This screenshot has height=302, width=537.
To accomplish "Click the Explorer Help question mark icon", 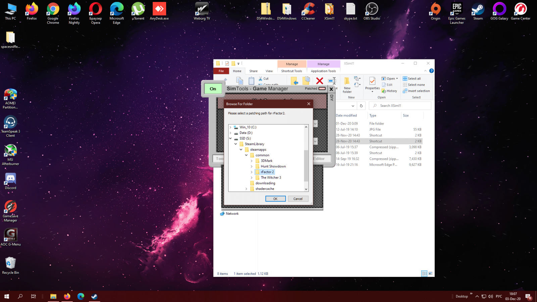I will 431,71.
